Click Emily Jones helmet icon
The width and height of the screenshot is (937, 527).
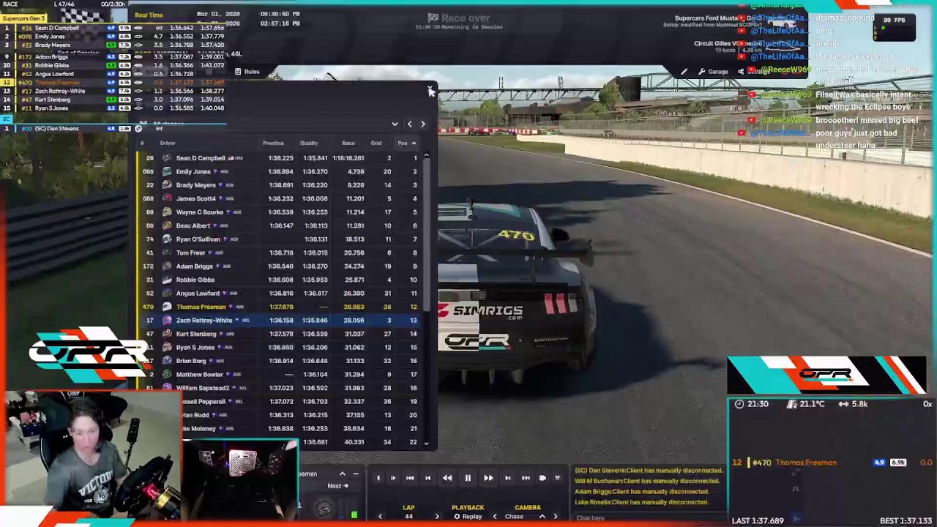167,171
